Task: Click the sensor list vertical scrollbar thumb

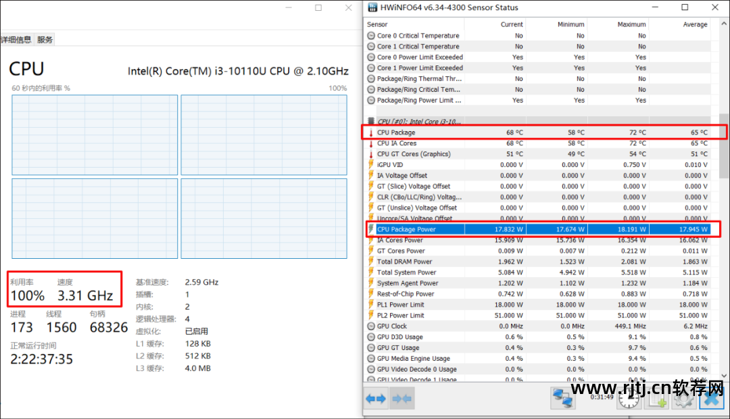Action: [724, 145]
